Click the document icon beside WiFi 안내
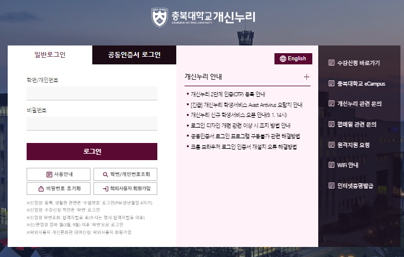The width and height of the screenshot is (404, 257). pyautogui.click(x=331, y=165)
